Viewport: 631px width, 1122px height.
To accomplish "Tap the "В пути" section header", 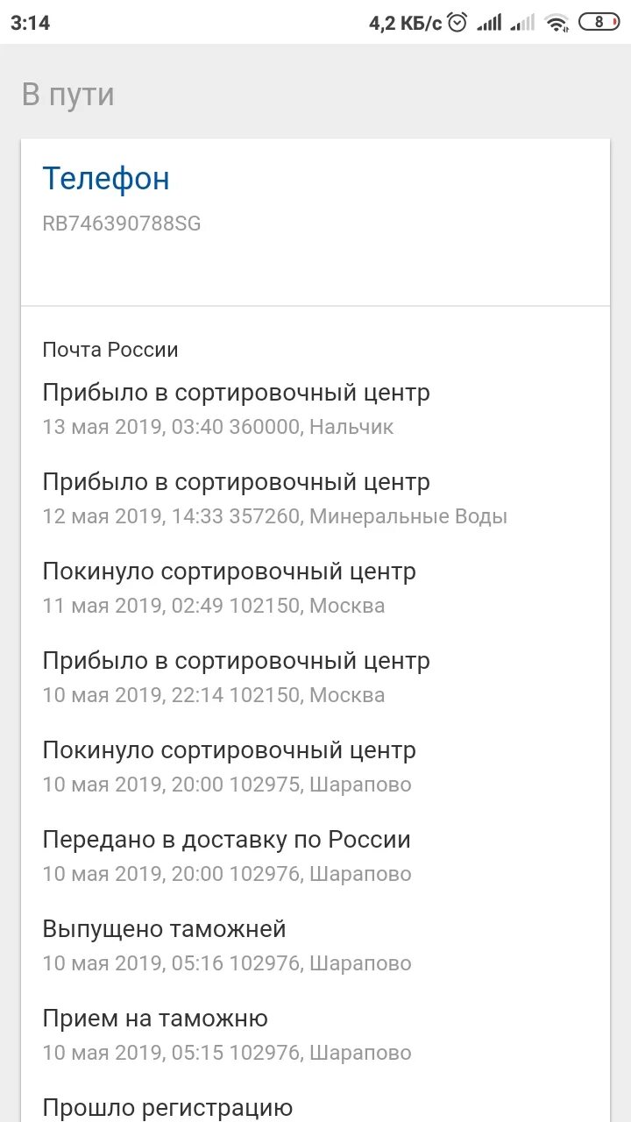I will coord(68,95).
